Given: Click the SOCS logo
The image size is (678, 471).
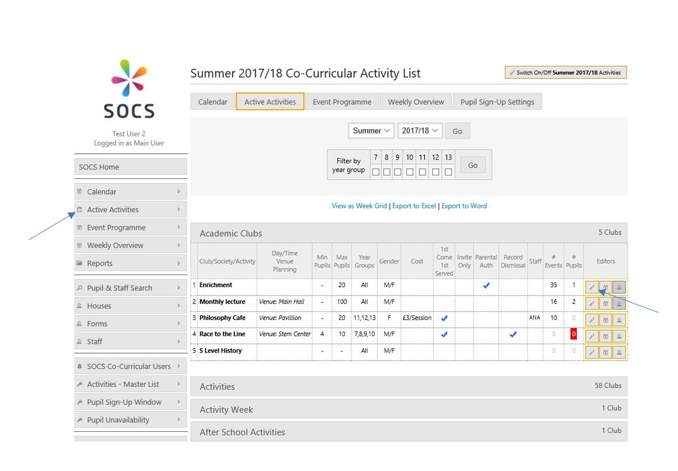Looking at the screenshot, I should pos(129,89).
